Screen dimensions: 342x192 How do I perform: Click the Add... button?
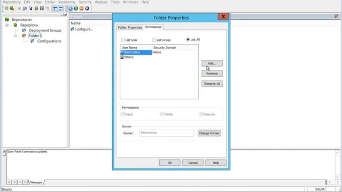click(212, 63)
